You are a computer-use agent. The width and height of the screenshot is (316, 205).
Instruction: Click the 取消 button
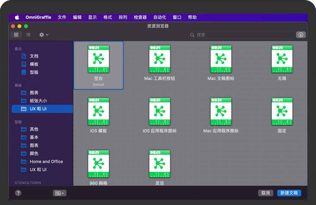point(265,193)
